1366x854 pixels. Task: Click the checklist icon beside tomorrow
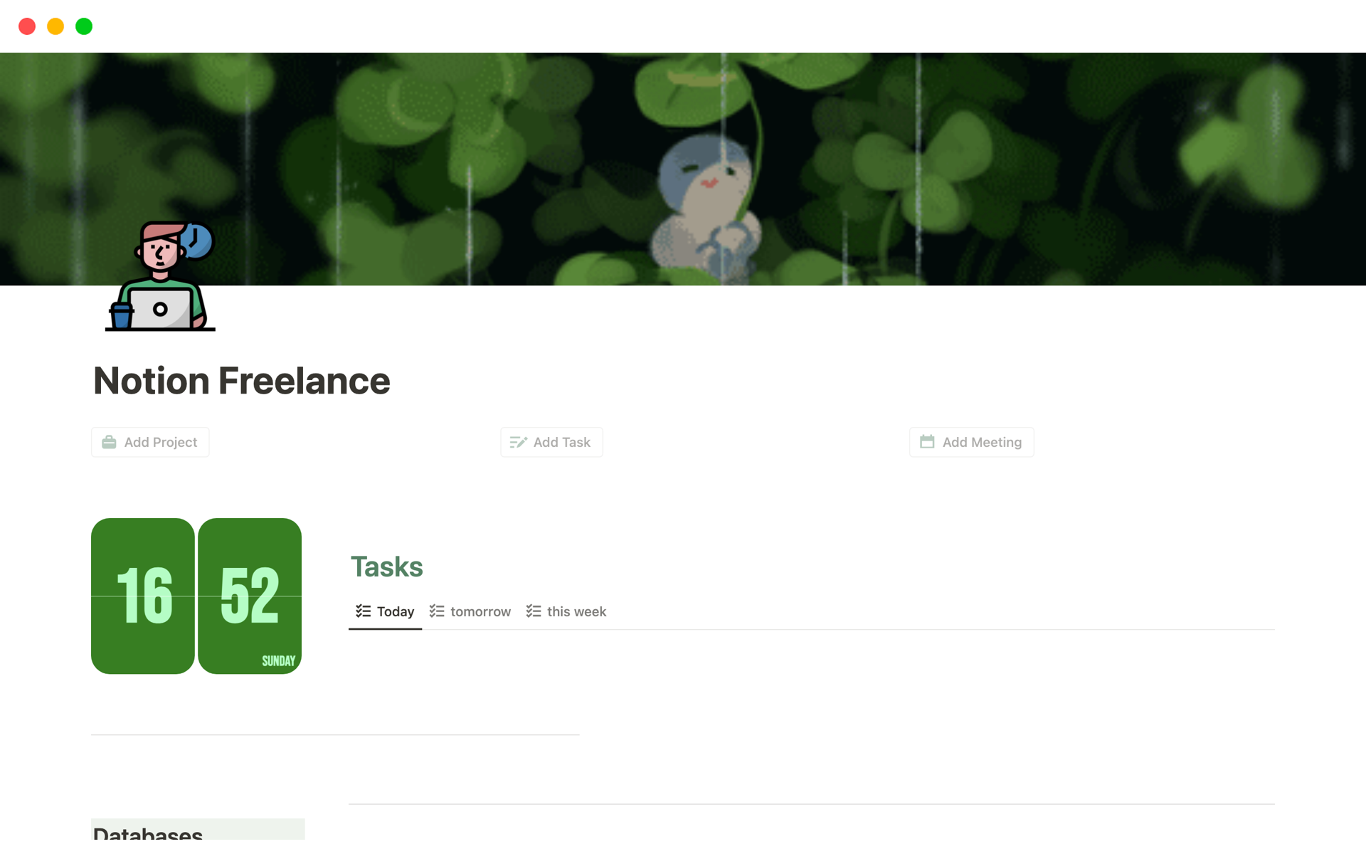coord(437,611)
